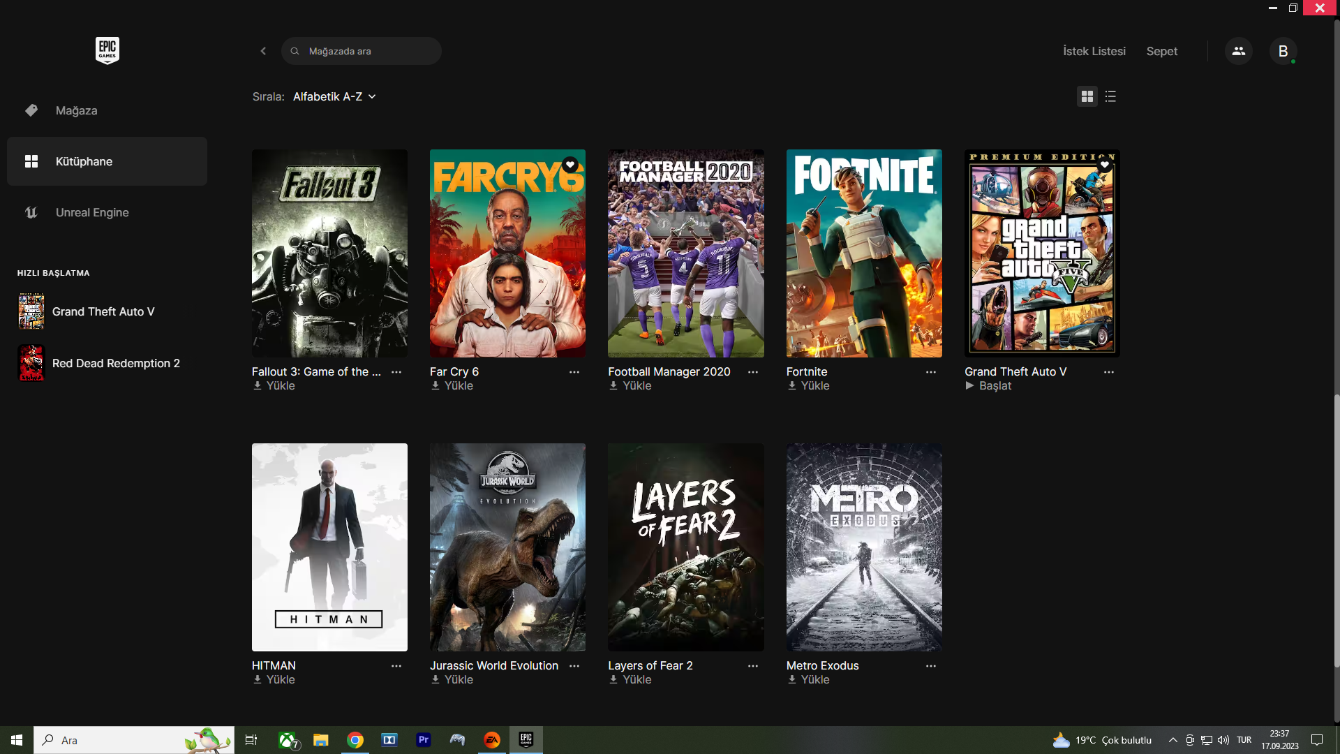Click the Epic Games taskbar icon
The width and height of the screenshot is (1340, 754).
coord(526,740)
